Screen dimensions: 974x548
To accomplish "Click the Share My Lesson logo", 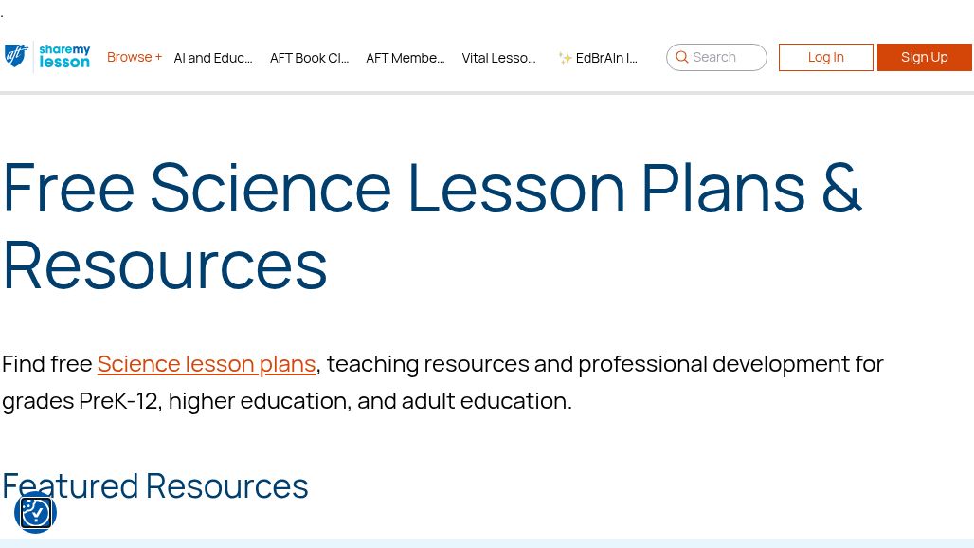I will coord(64,57).
